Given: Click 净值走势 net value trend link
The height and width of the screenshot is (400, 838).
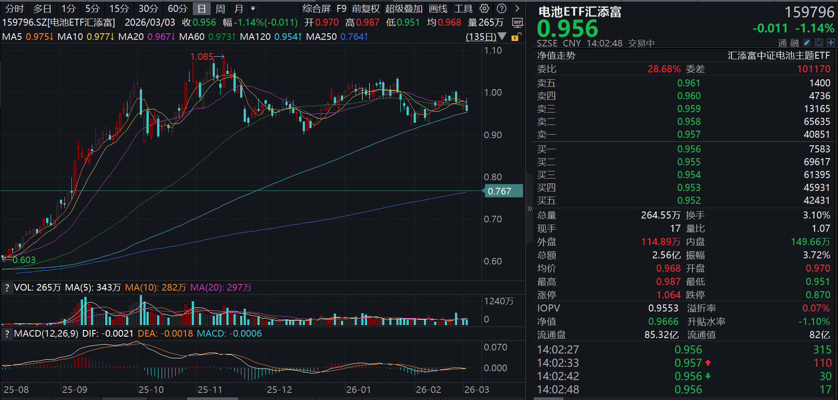Looking at the screenshot, I should [x=556, y=56].
